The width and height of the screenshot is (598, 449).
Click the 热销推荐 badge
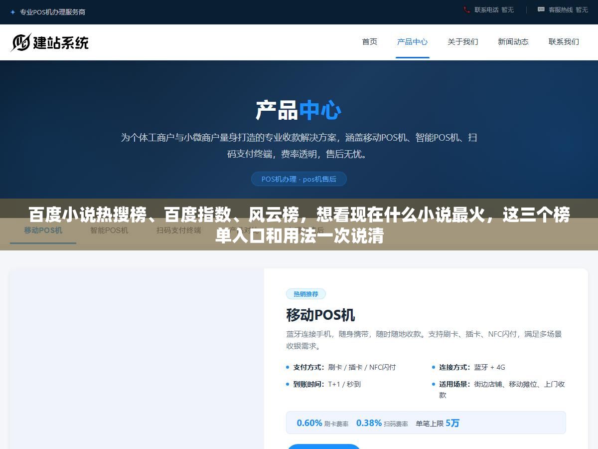pos(306,294)
